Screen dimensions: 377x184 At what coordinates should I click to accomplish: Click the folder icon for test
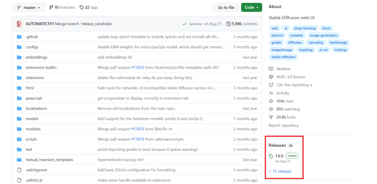coord(19,149)
